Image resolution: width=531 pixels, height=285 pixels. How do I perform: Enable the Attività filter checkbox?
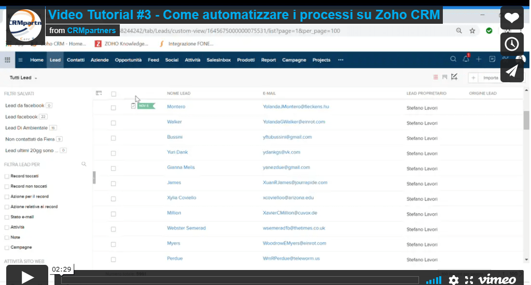[x=7, y=227]
